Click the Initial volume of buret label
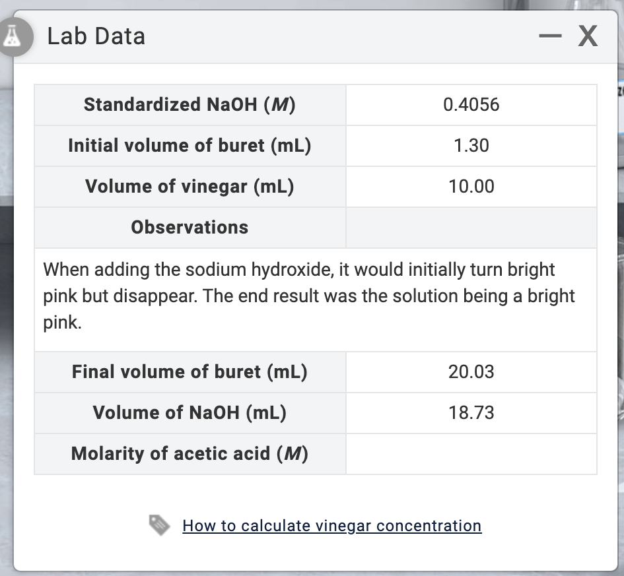The width and height of the screenshot is (624, 576). click(190, 145)
